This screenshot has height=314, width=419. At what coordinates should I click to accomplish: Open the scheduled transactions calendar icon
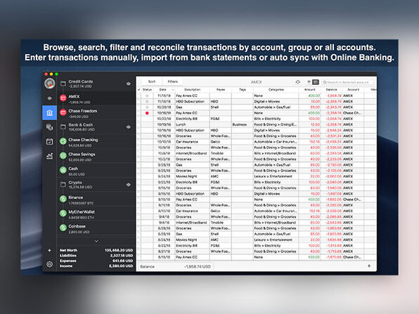[49, 141]
